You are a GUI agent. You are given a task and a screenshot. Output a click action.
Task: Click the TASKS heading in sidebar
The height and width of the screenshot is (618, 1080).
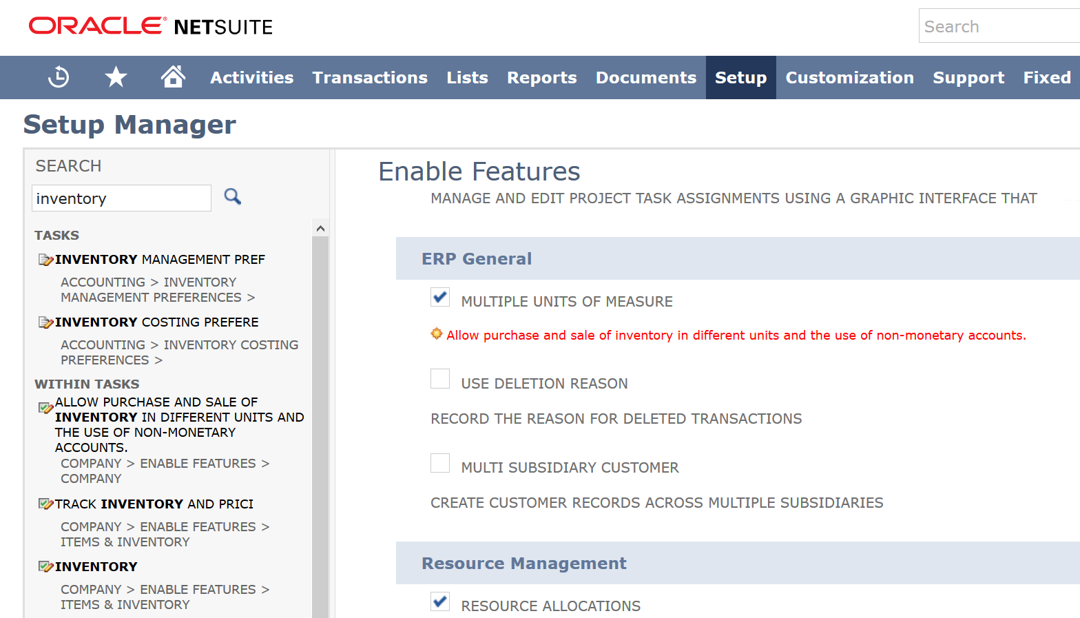tap(57, 236)
